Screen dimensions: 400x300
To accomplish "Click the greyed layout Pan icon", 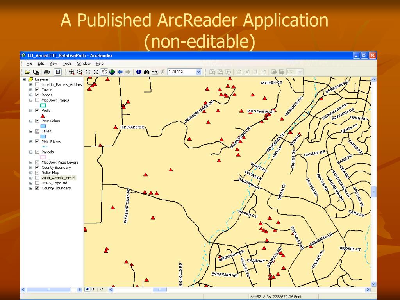I will point(228,72).
